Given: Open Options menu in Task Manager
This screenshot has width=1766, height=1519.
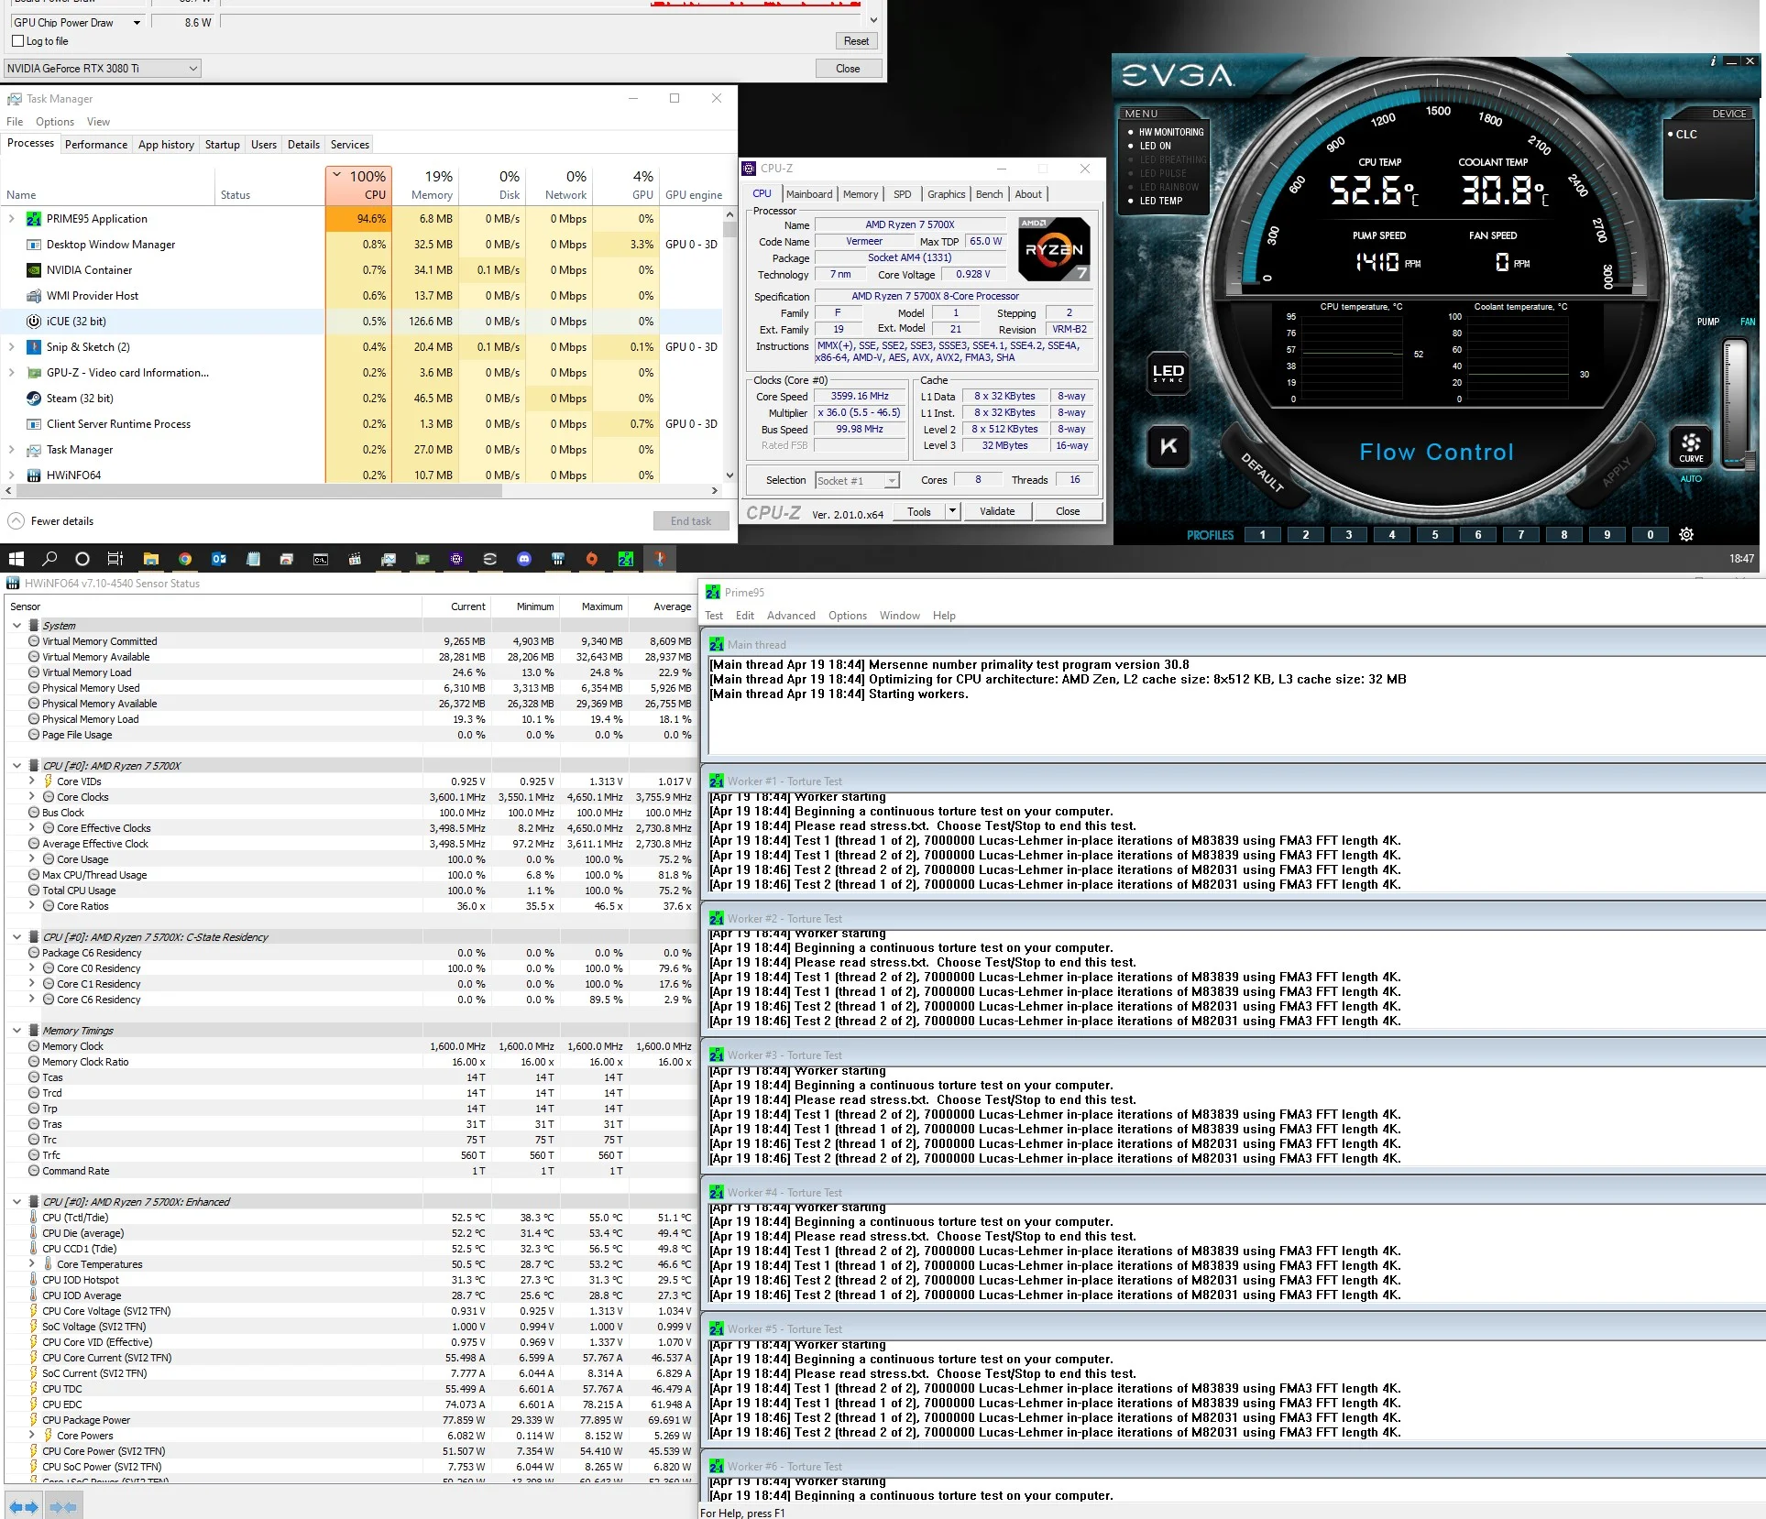Looking at the screenshot, I should click(55, 122).
